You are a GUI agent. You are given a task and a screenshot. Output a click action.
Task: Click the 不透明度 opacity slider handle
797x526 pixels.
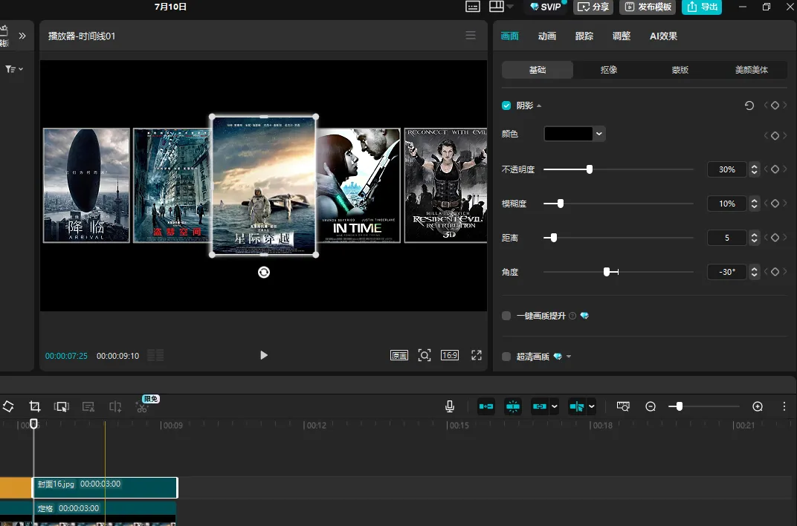pyautogui.click(x=589, y=169)
